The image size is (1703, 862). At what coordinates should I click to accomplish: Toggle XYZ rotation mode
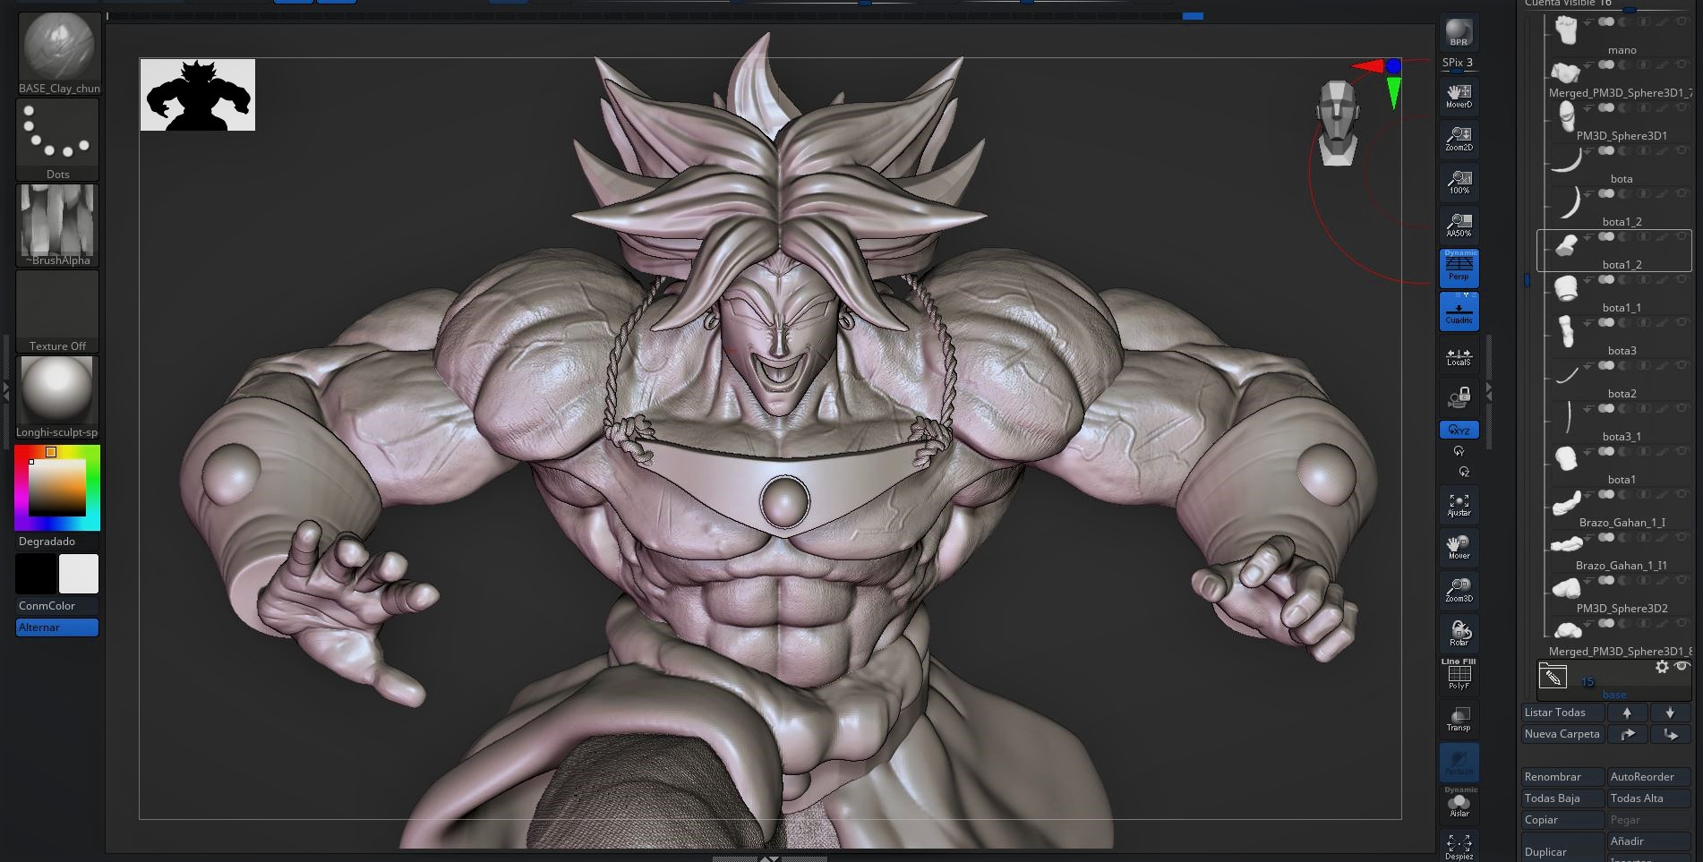pyautogui.click(x=1459, y=430)
